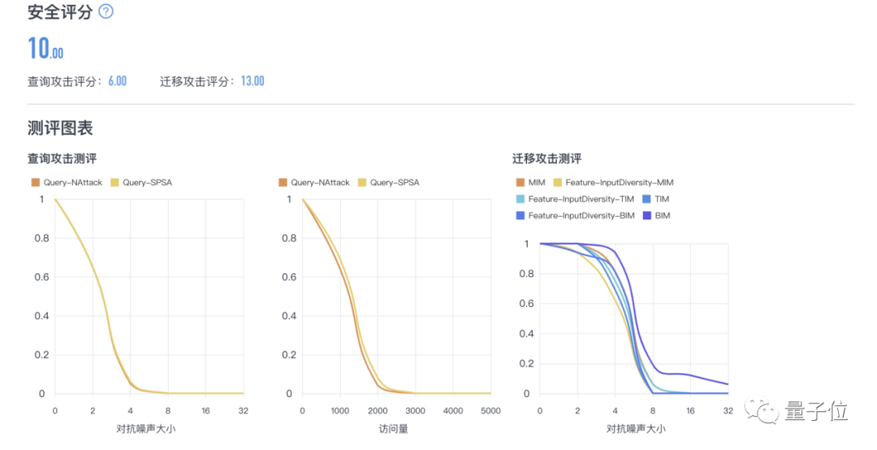Click the 查询攻击测评 chart title

[x=62, y=158]
